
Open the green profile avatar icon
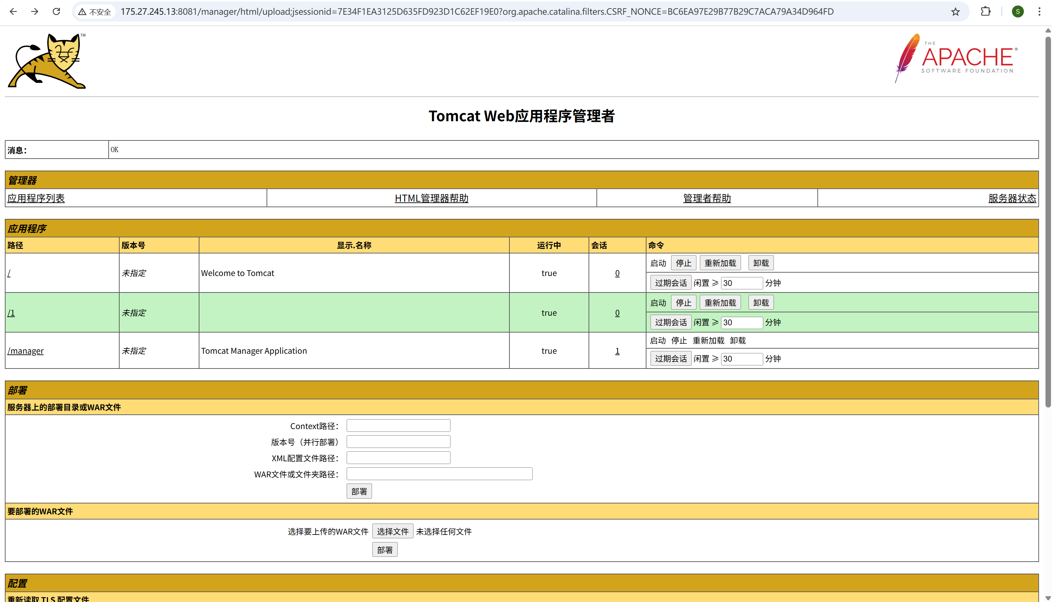[x=1018, y=12]
